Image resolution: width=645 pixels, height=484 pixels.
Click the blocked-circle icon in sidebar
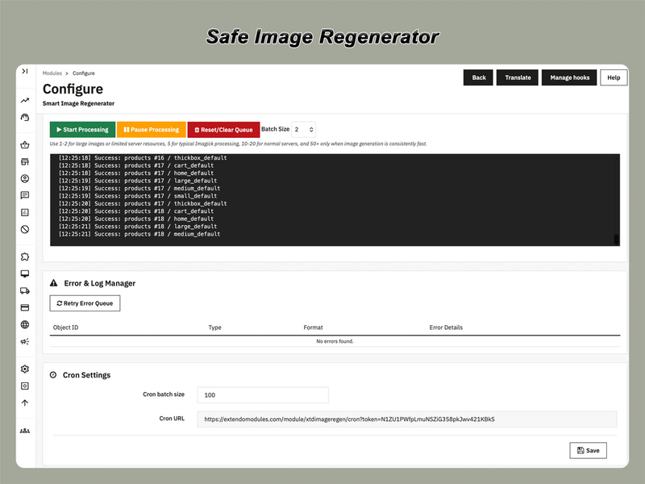click(25, 229)
